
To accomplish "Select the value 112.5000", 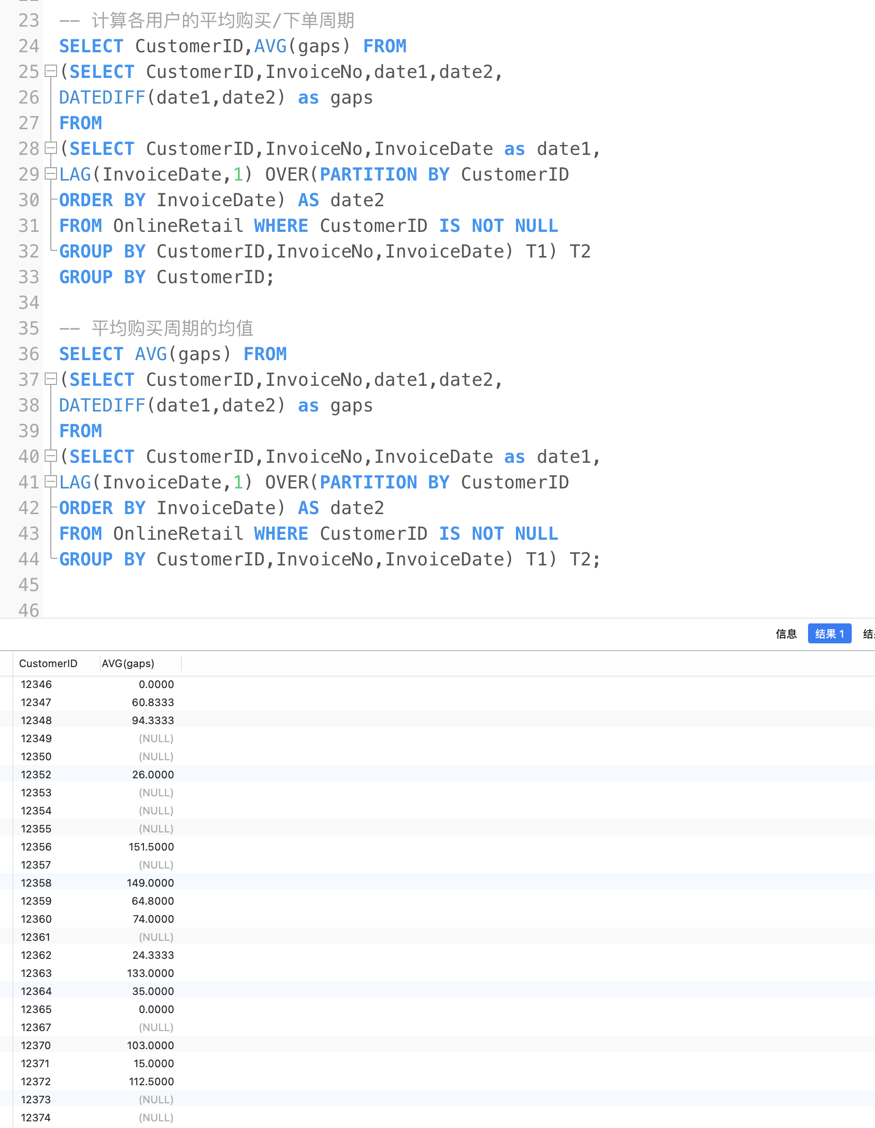I will pos(151,1081).
